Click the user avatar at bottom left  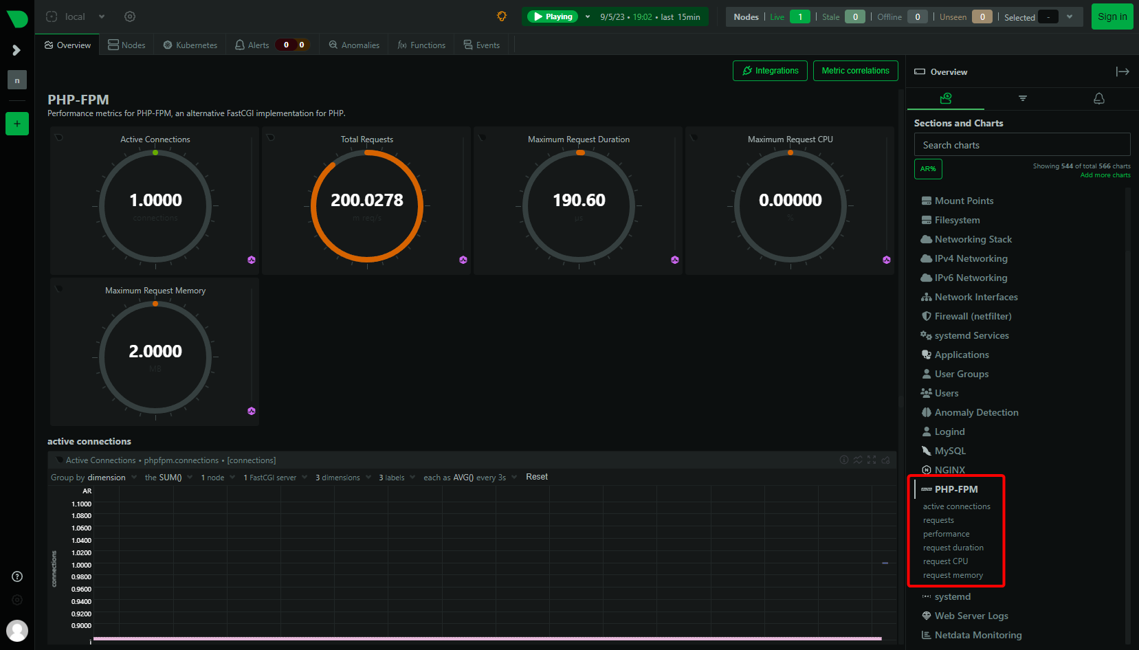tap(17, 630)
